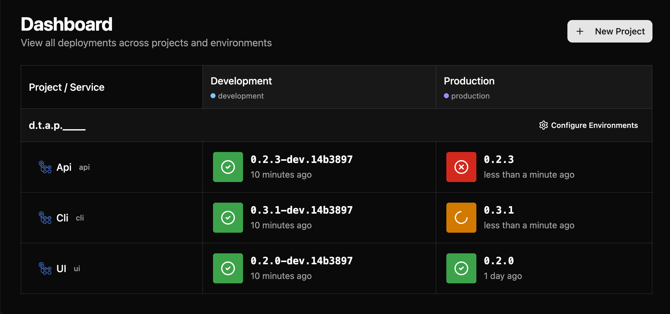Image resolution: width=670 pixels, height=314 pixels.
Task: Click the green success icon for Cli development
Action: [228, 218]
